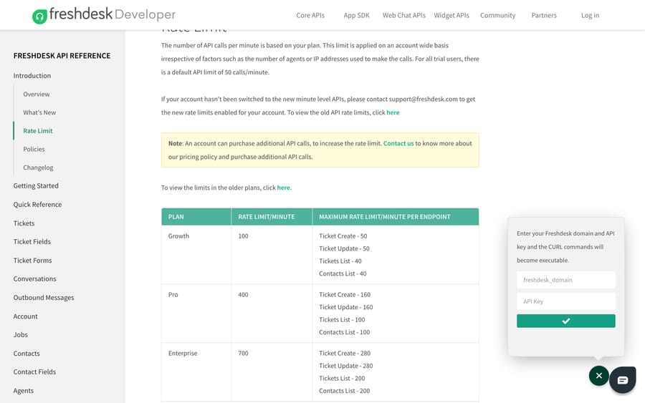645x403 pixels.
Task: Open Account section in sidebar
Action: pyautogui.click(x=26, y=316)
